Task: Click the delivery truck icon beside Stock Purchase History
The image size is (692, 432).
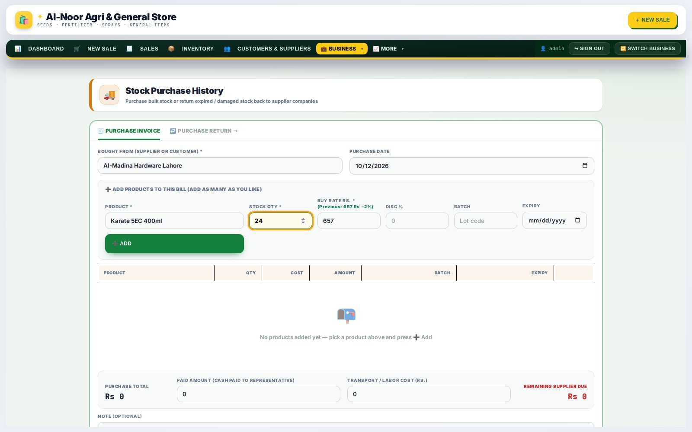Action: (x=109, y=95)
